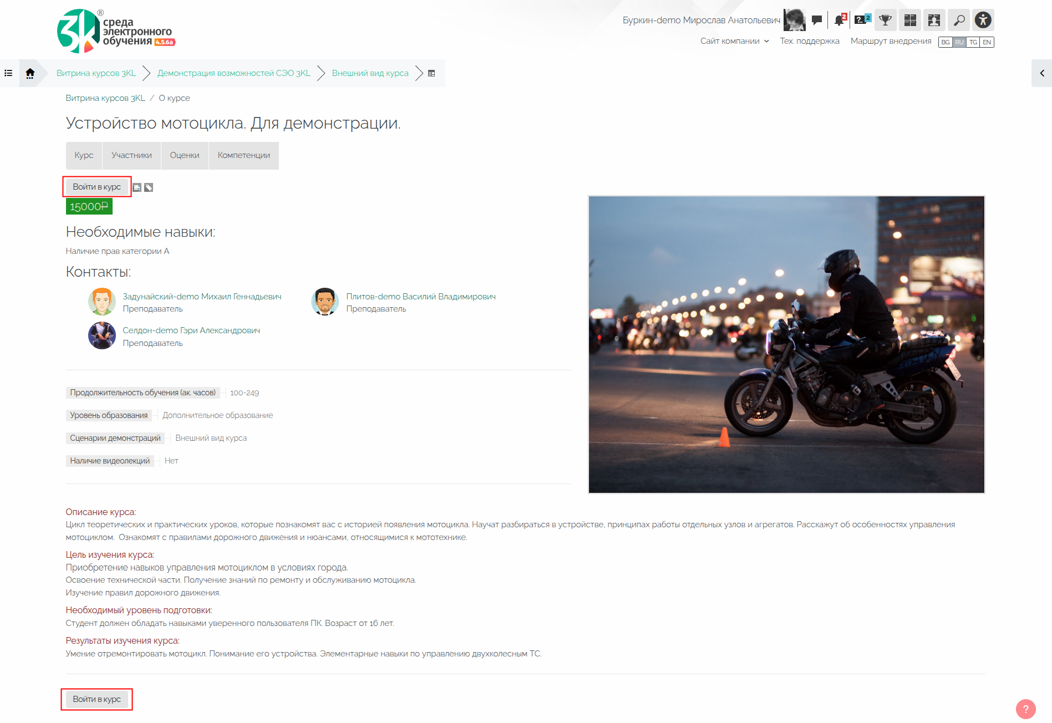Open the dashboard grid icon in header
The width and height of the screenshot is (1052, 723).
910,21
